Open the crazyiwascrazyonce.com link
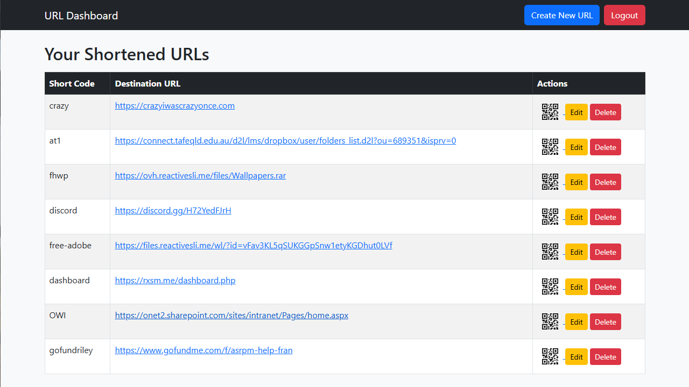 [x=175, y=106]
